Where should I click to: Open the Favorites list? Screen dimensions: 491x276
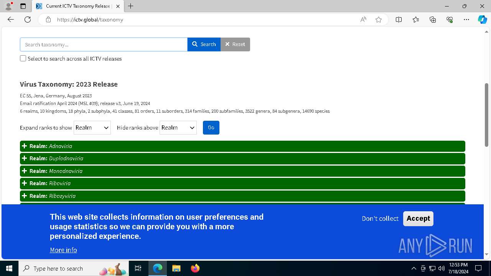[416, 20]
